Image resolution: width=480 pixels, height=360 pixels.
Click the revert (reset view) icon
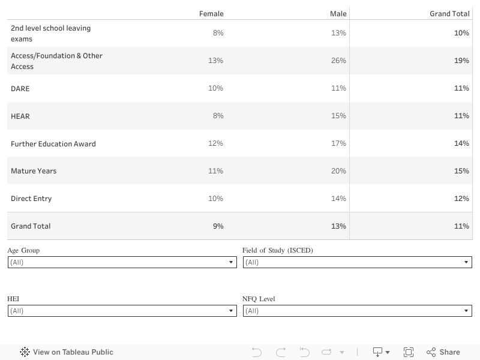[304, 352]
